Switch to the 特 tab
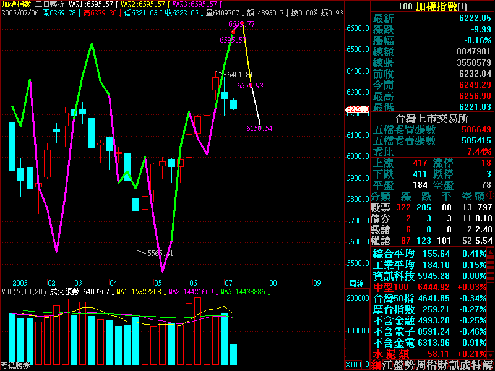Image resolution: width=495 pixels, height=371 pixels. (476, 365)
